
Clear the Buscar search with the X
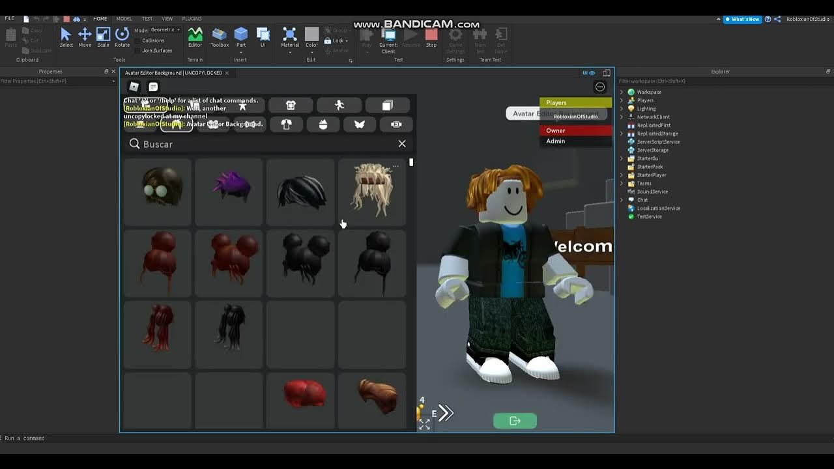pyautogui.click(x=402, y=144)
